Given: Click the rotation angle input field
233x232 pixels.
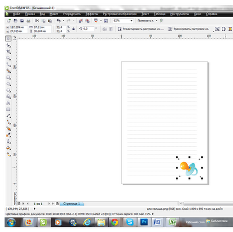Looking at the screenshot, I should [89, 29].
